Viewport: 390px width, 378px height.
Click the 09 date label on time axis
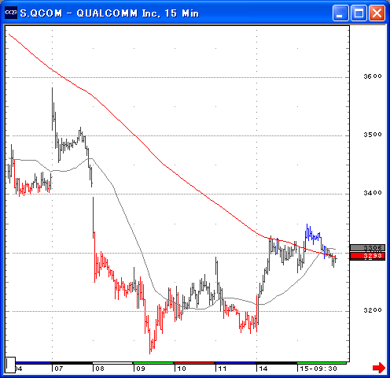[141, 369]
